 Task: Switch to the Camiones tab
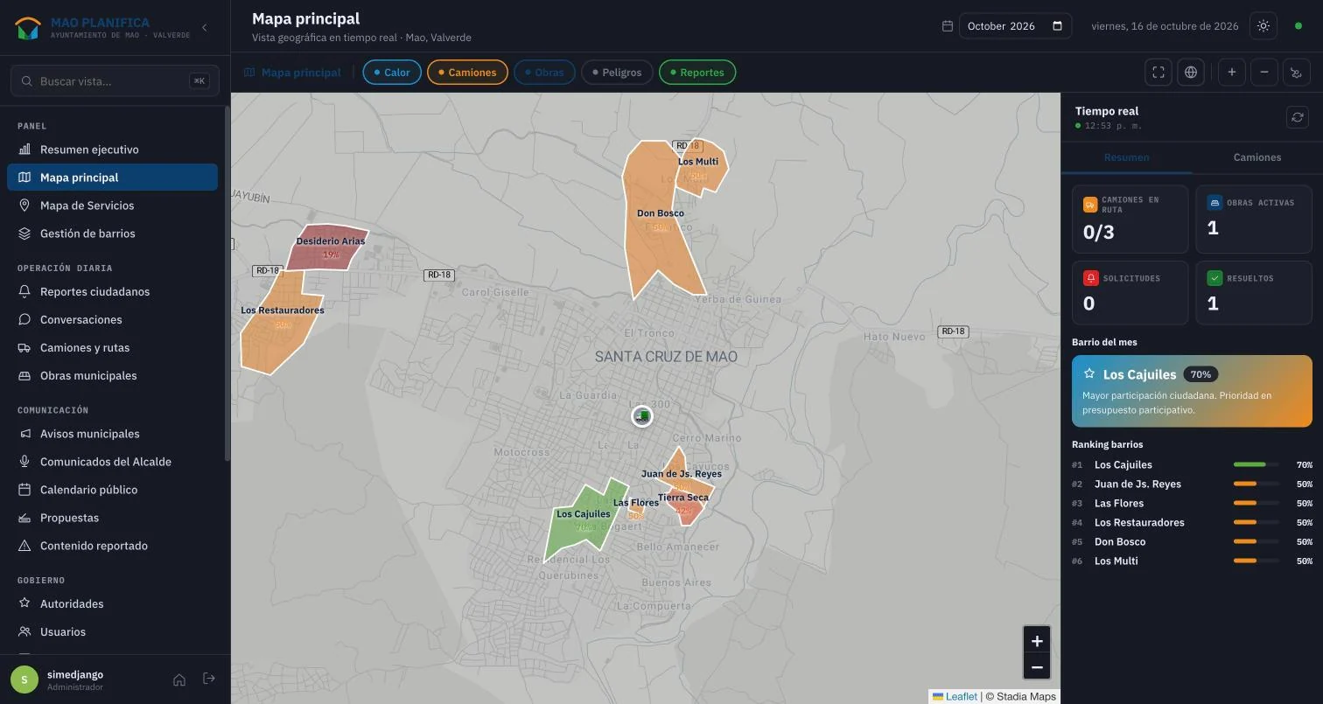[1257, 157]
